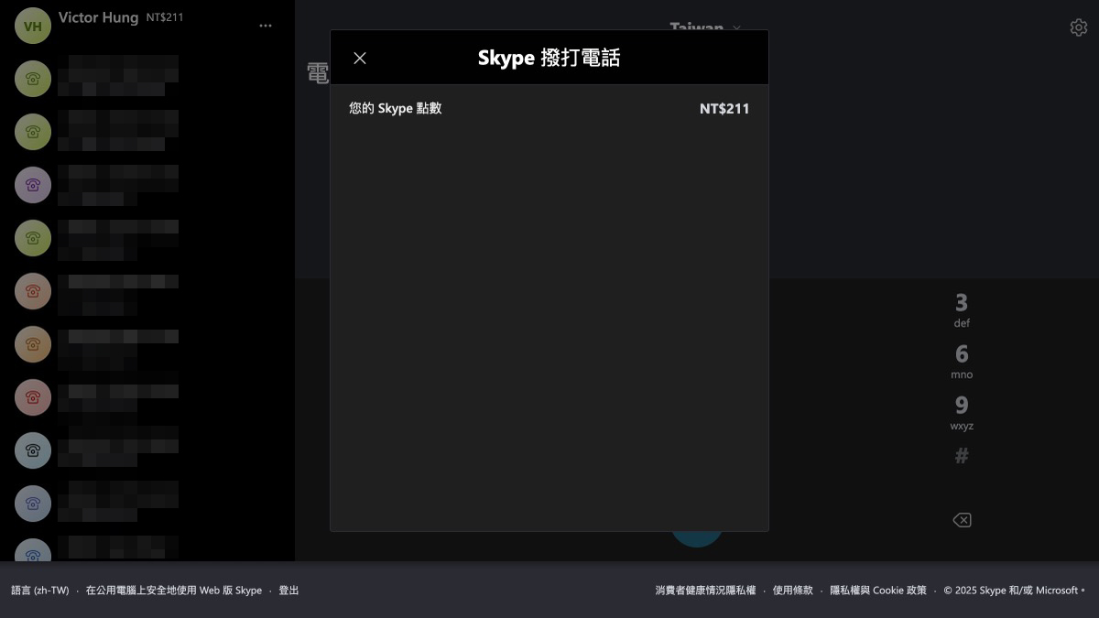The width and height of the screenshot is (1099, 618).
Task: Open 使用條款 terms link
Action: click(x=793, y=591)
